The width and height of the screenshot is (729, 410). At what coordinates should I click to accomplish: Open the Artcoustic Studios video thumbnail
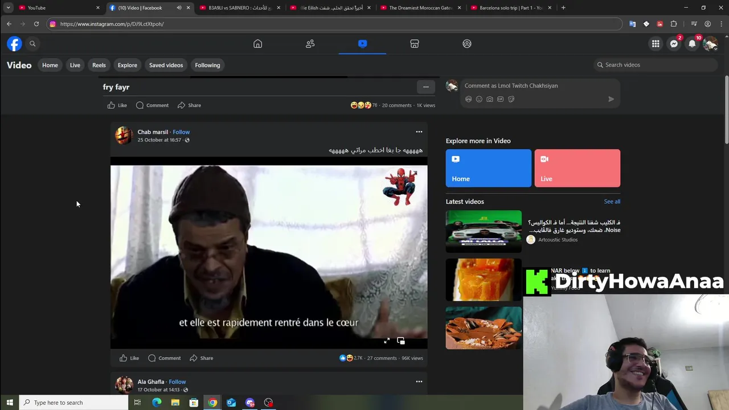coord(484,232)
